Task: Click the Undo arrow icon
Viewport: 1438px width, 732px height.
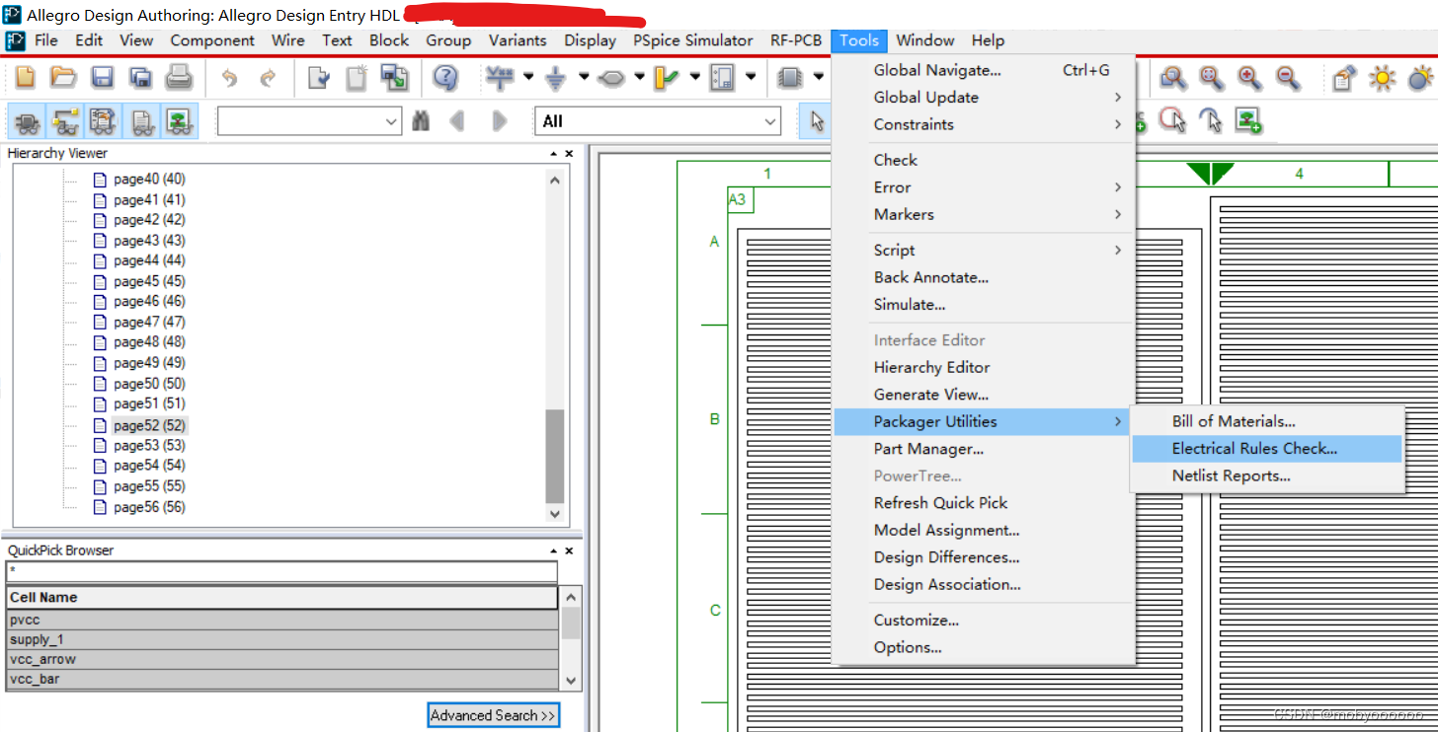Action: pos(230,77)
